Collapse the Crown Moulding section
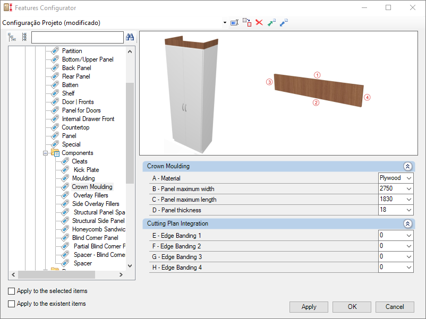This screenshot has height=319, width=426. [407, 166]
